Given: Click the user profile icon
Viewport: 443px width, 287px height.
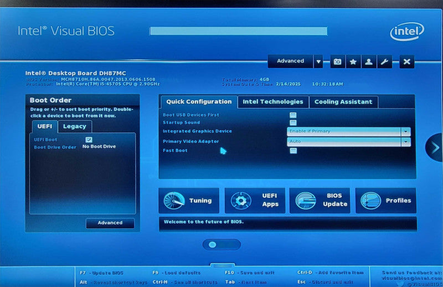Looking at the screenshot, I should pyautogui.click(x=369, y=61).
